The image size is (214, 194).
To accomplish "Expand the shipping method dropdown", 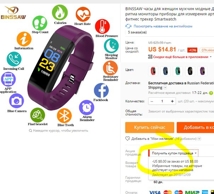I will coord(165,87).
